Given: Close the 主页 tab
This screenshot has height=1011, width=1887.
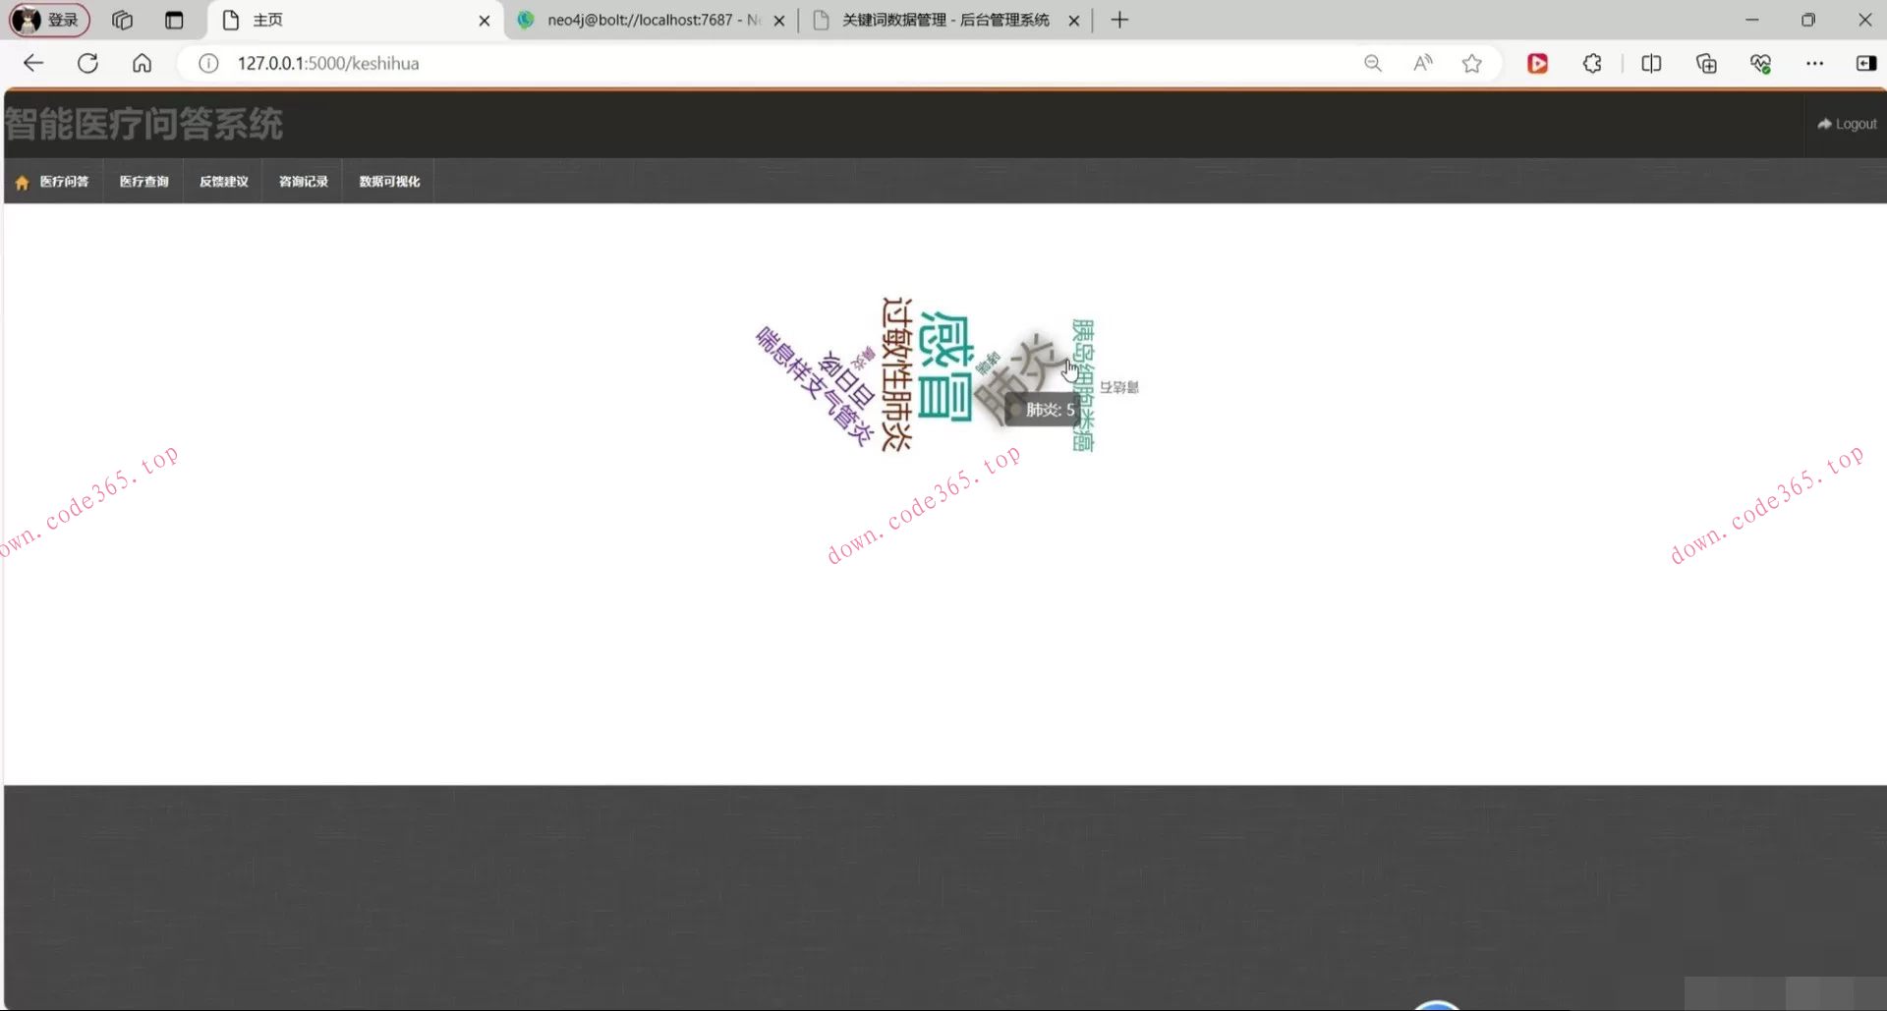Looking at the screenshot, I should pyautogui.click(x=484, y=20).
